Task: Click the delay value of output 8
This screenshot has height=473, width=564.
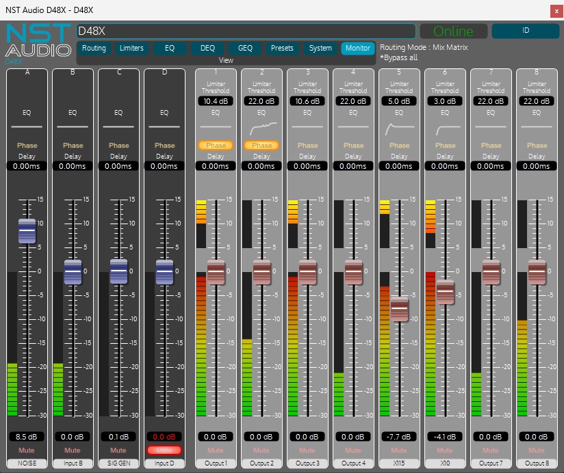Action: point(537,166)
